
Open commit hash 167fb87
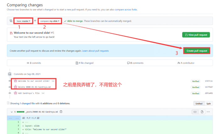click(x=209, y=87)
